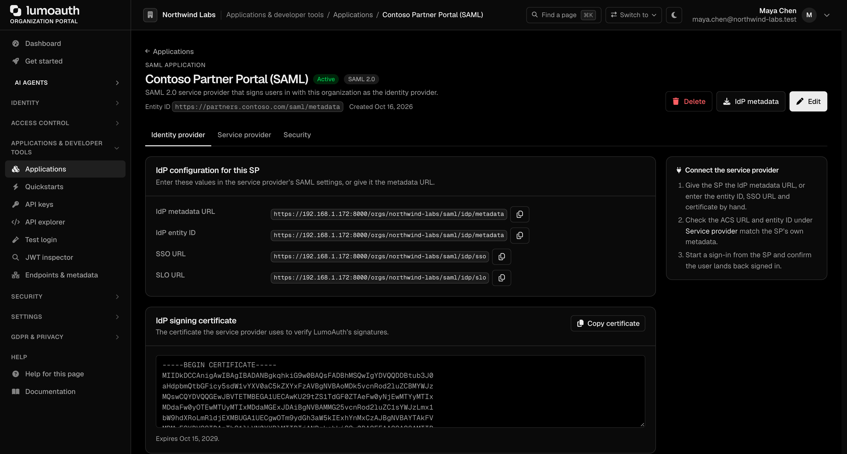Switch to the Service provider tab
Image resolution: width=847 pixels, height=454 pixels.
point(244,135)
